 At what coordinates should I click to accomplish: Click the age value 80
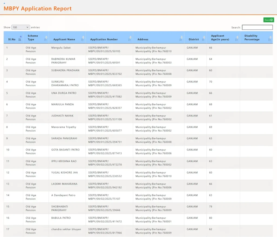(210, 218)
